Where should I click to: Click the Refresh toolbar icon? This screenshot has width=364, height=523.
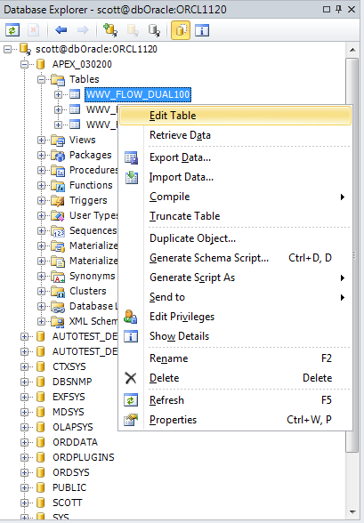tap(12, 30)
